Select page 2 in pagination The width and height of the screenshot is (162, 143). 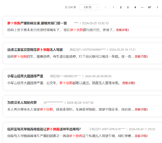click(121, 7)
